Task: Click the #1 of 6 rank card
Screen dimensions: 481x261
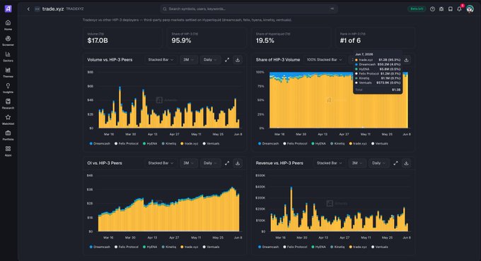Action: coord(375,37)
